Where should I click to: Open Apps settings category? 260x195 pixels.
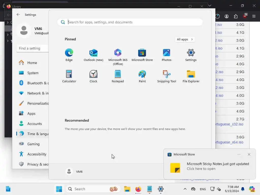(32, 113)
